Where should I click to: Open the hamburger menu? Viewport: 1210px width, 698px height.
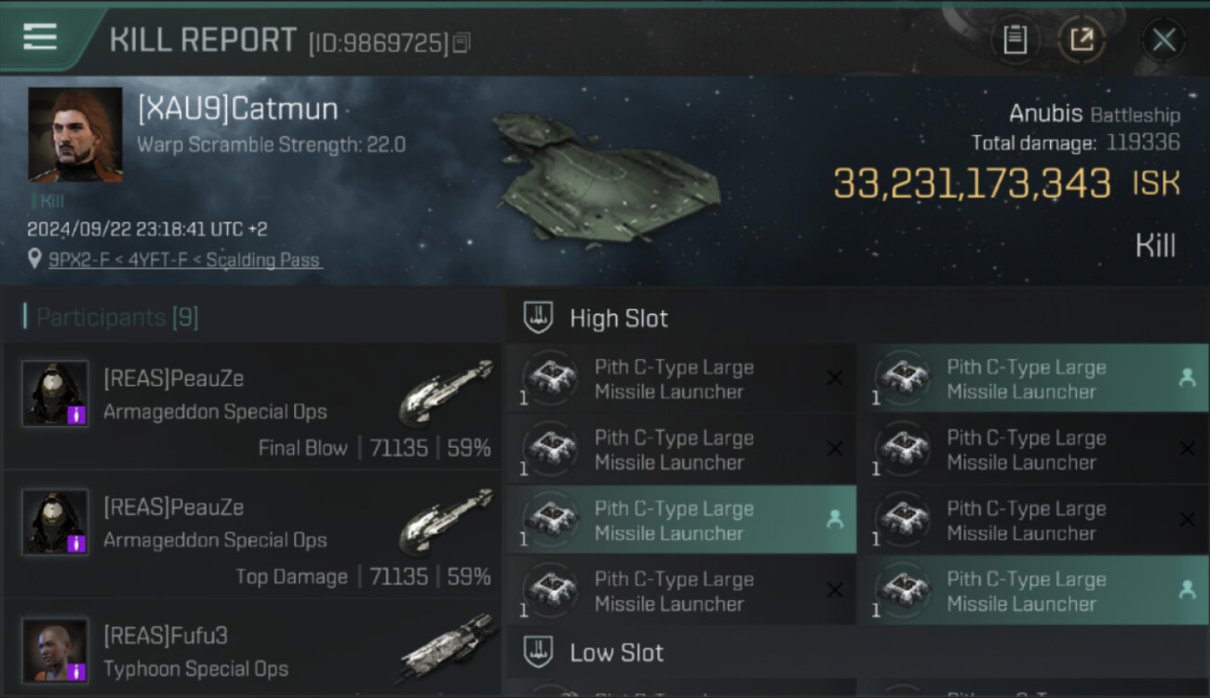(x=40, y=36)
